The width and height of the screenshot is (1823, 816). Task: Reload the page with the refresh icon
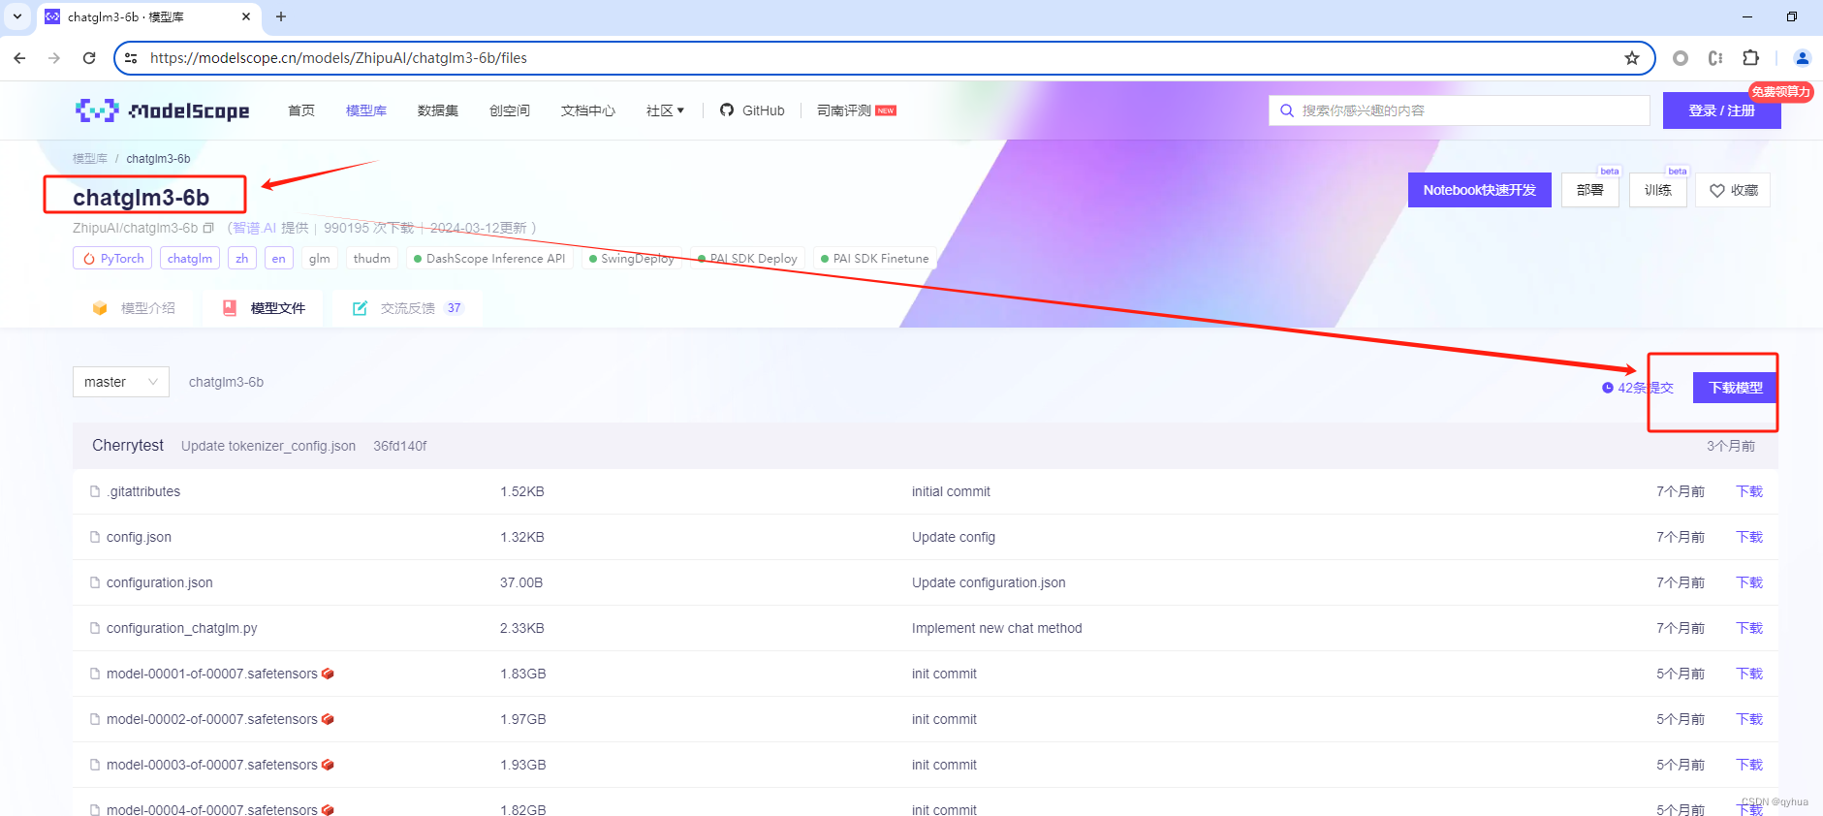click(x=89, y=58)
